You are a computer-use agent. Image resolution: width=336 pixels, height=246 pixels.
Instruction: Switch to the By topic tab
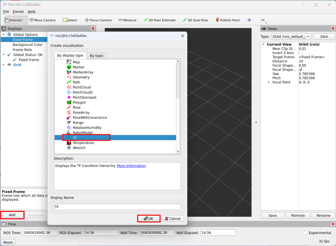97,56
